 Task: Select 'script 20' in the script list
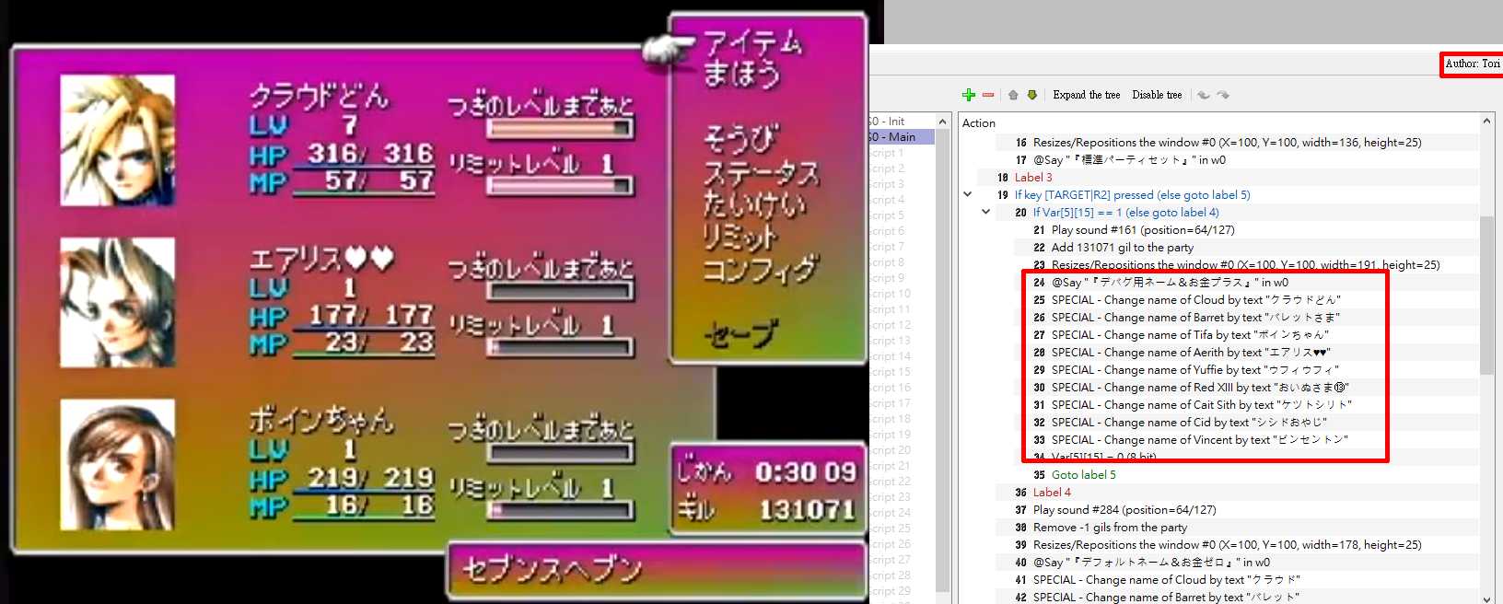(891, 450)
